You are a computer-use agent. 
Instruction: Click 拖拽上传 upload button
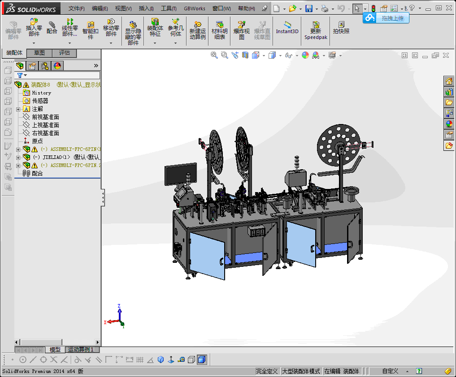tap(386, 18)
